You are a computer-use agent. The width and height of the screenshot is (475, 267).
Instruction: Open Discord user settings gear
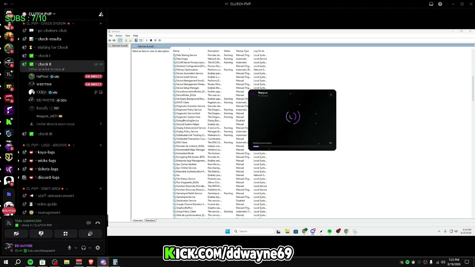(x=98, y=248)
